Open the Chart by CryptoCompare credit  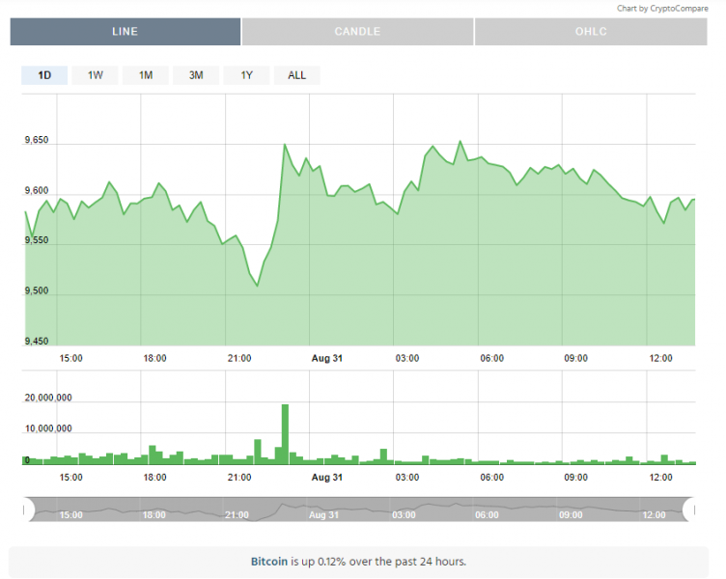(x=665, y=8)
